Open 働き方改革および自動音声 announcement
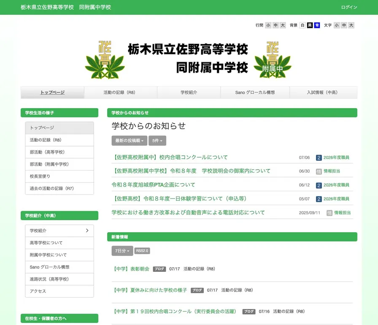The height and width of the screenshot is (325, 378). 188,212
